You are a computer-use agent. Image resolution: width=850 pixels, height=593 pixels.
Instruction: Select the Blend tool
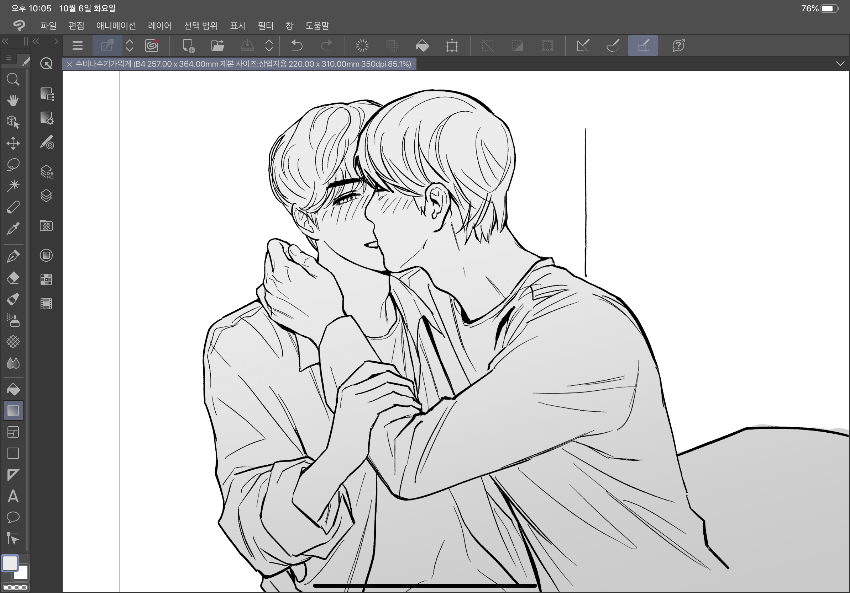13,363
